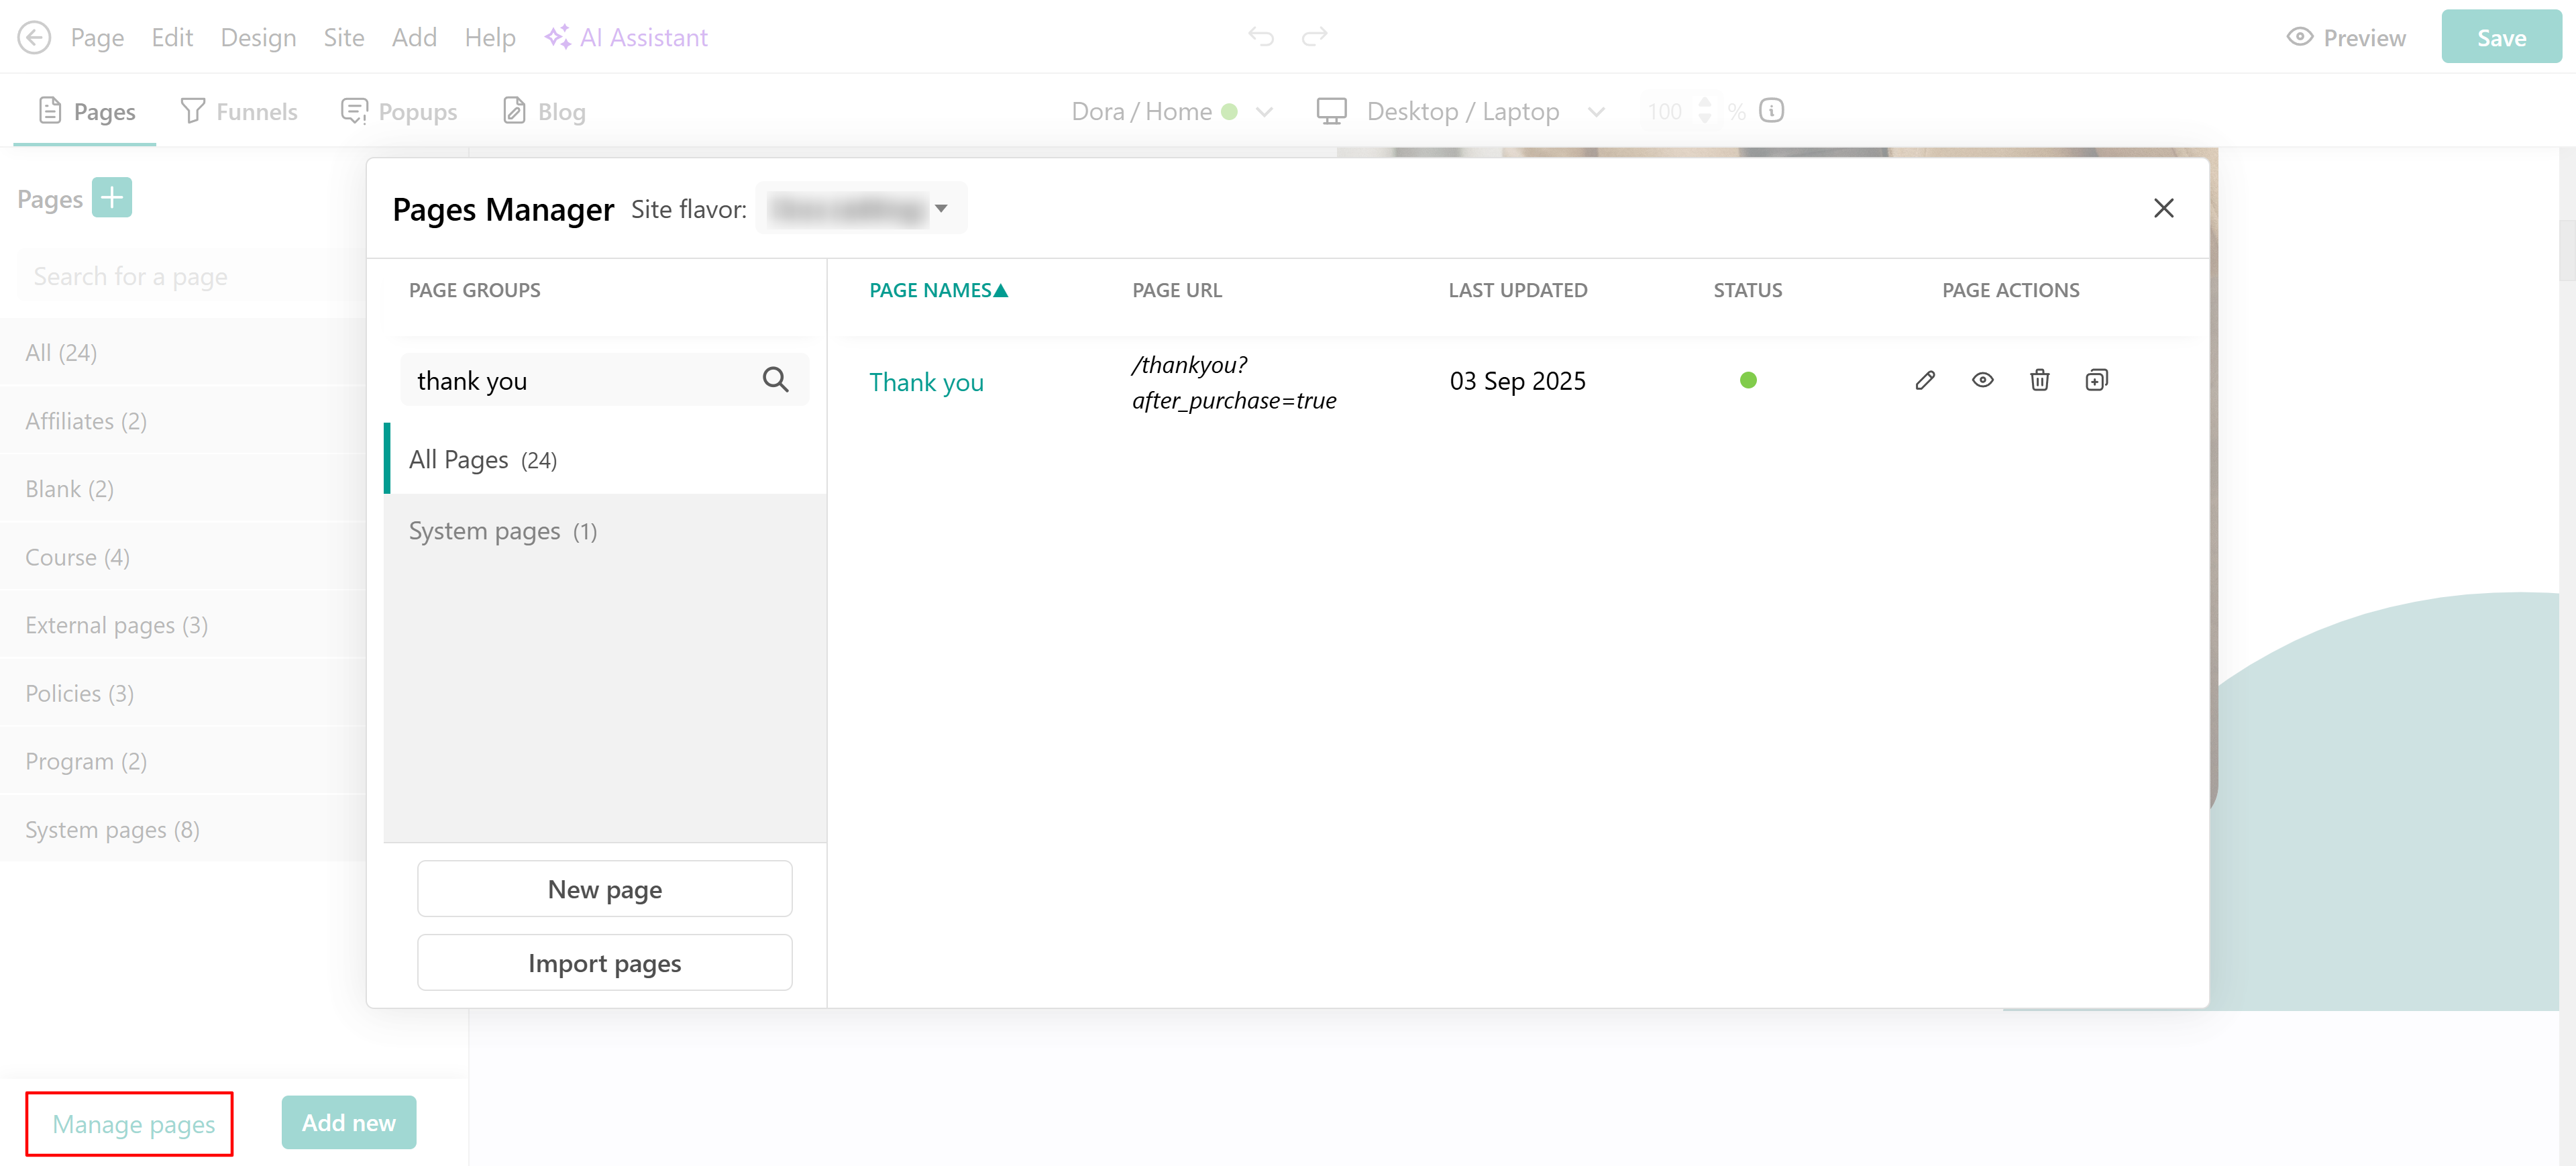This screenshot has width=2576, height=1166.
Task: Click the undo arrow icon
Action: [1260, 37]
